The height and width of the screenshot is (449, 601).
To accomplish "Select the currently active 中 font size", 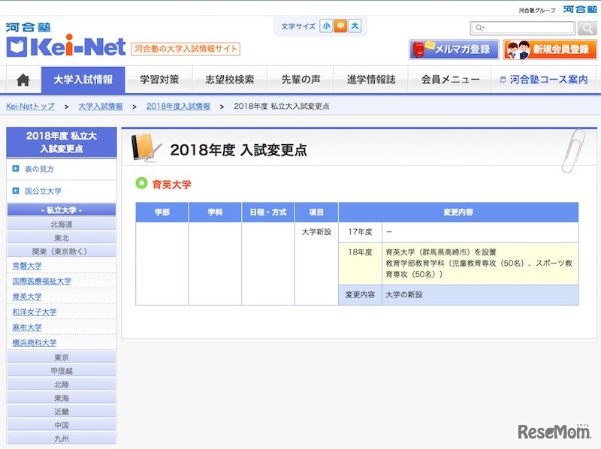I will click(x=340, y=26).
